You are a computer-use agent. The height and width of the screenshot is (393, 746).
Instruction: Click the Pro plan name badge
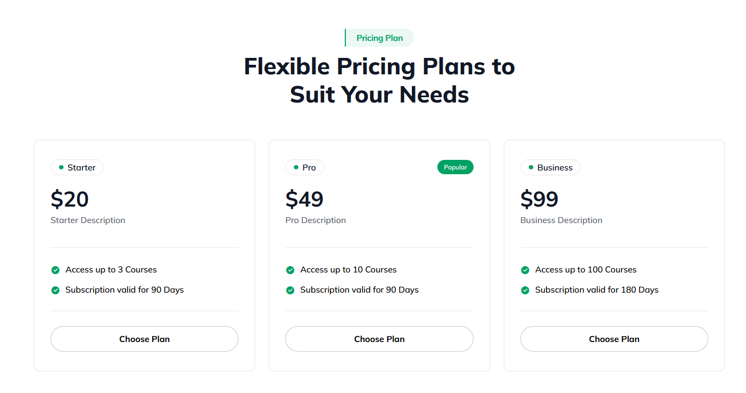(x=304, y=167)
